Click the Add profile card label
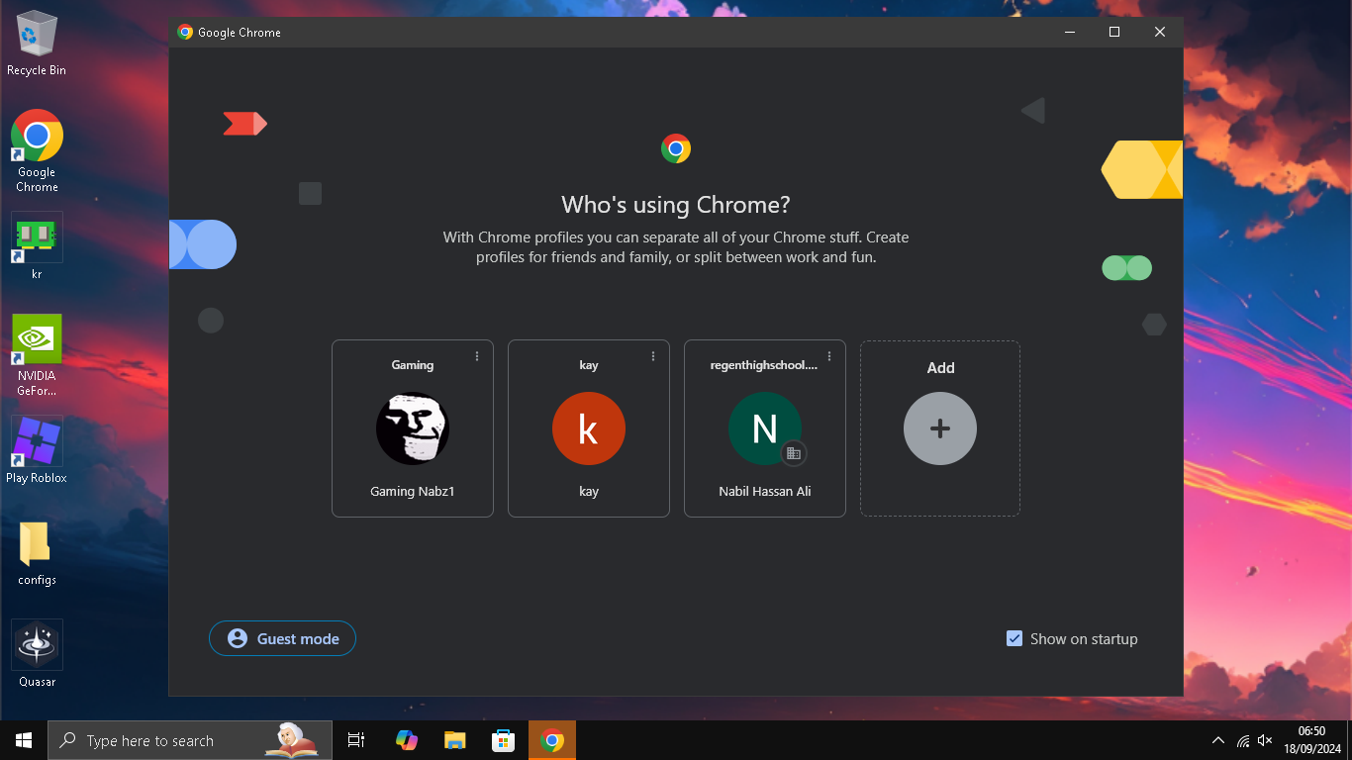 tap(940, 368)
